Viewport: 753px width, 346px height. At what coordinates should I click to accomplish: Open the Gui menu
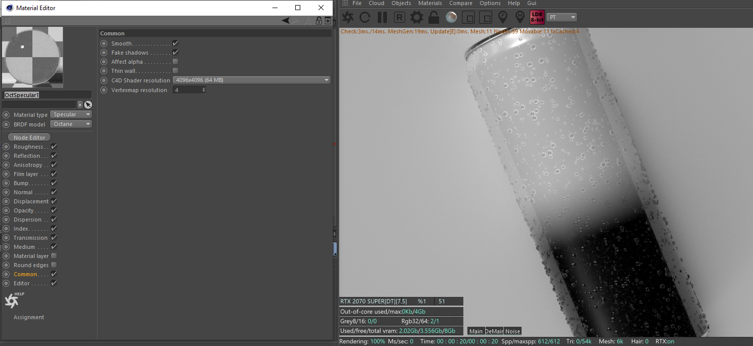pos(532,3)
